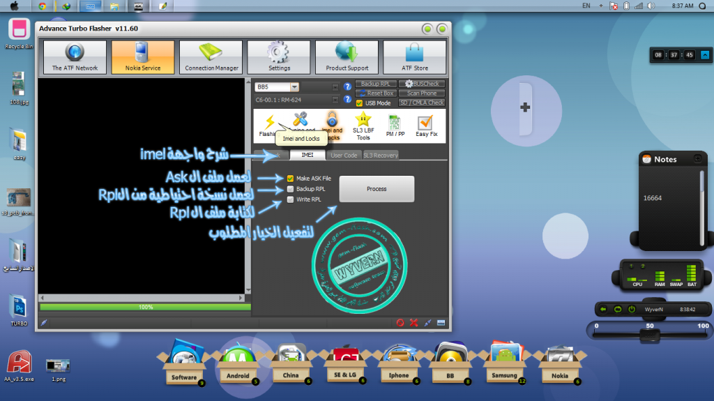This screenshot has height=401, width=714.
Task: Expand the empty dropdown next to BB5
Action: [x=335, y=86]
